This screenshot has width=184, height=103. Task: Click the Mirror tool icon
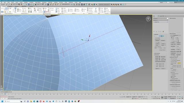click(x=72, y=5)
